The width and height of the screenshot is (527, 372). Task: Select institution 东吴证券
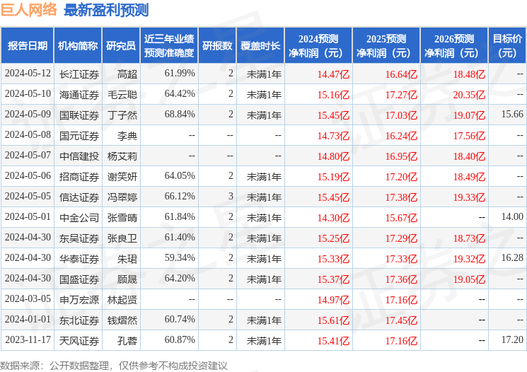(x=79, y=238)
